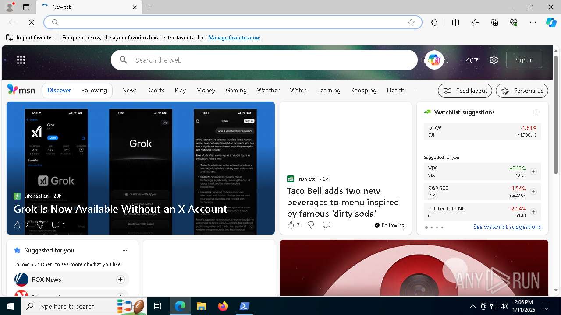Open the Collections icon

pyautogui.click(x=494, y=22)
